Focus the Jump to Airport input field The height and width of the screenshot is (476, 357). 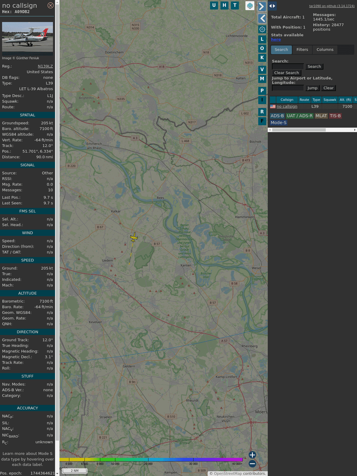288,88
